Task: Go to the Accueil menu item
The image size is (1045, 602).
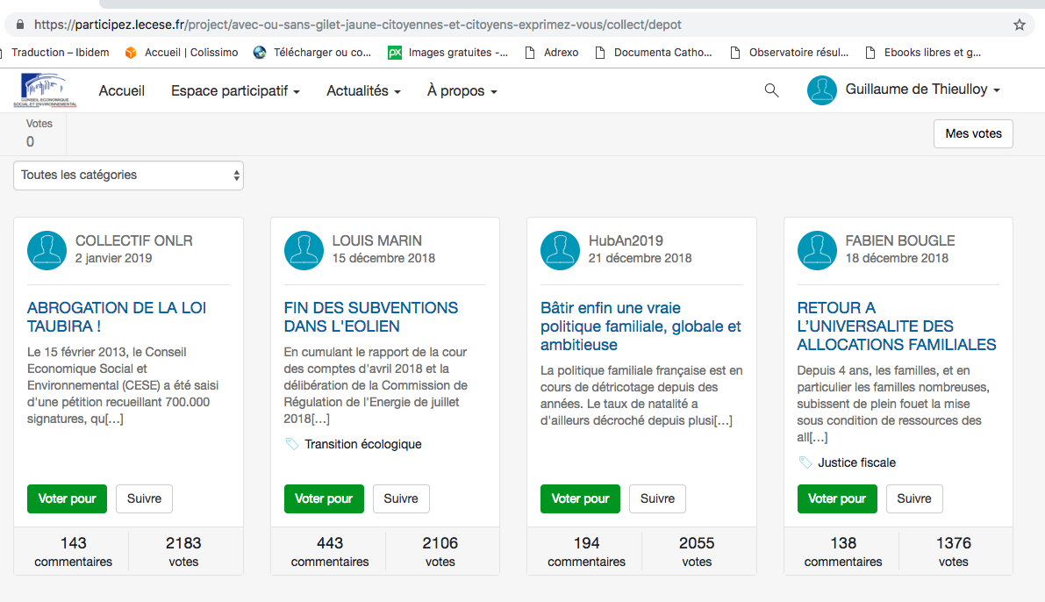Action: coord(122,91)
